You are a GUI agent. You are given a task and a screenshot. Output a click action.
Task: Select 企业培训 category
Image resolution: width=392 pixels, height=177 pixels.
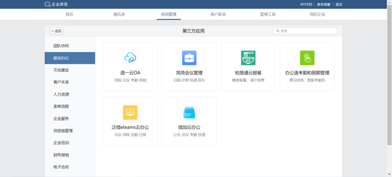pyautogui.click(x=70, y=143)
